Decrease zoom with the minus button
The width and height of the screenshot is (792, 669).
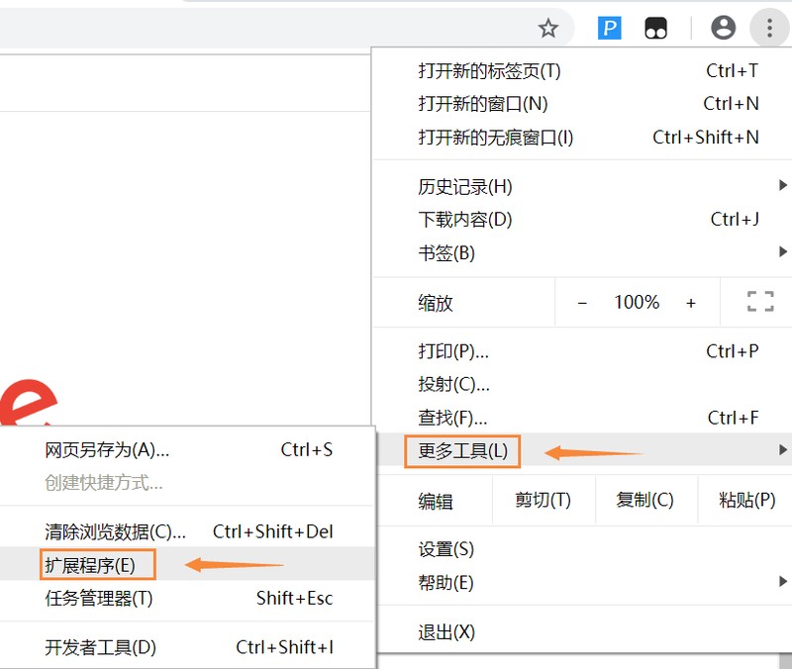pos(582,303)
